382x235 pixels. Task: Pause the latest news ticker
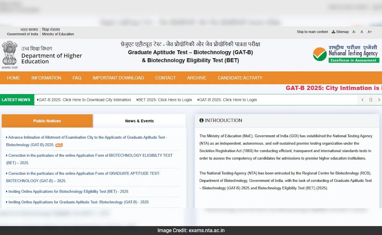click(x=371, y=100)
